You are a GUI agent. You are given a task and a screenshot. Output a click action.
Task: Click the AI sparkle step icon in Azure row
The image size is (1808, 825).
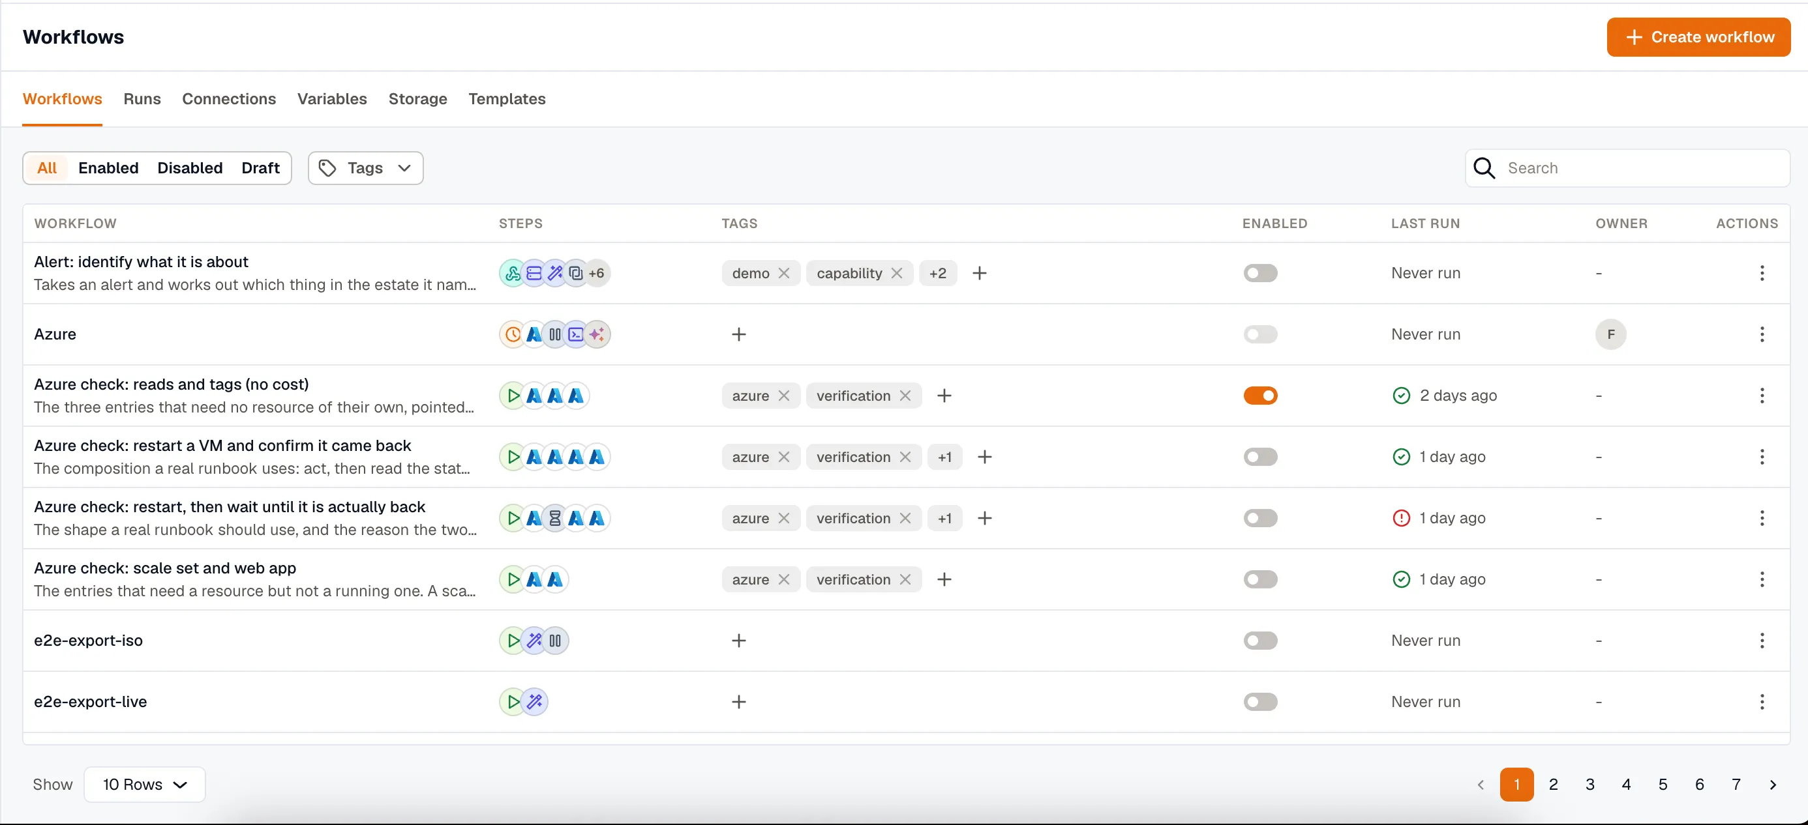tap(597, 334)
